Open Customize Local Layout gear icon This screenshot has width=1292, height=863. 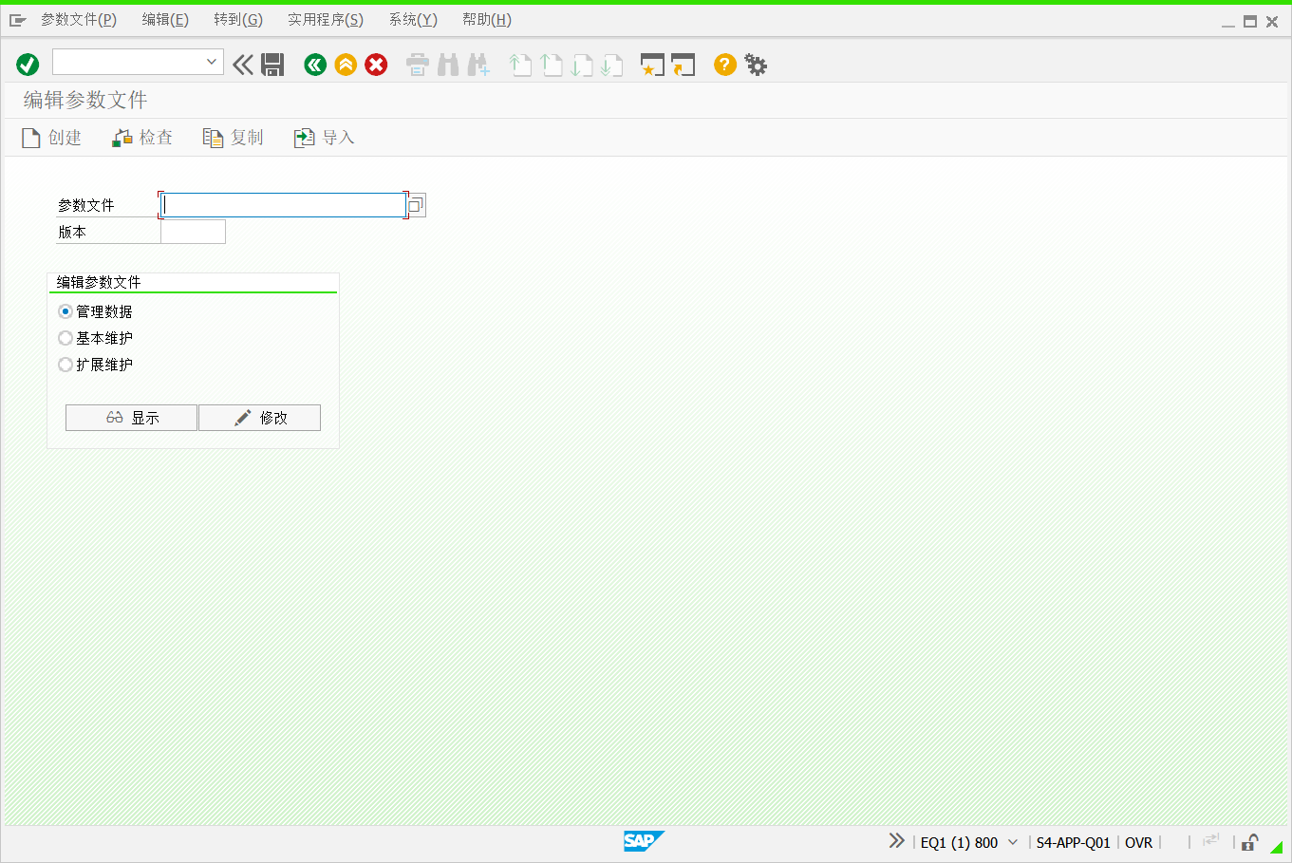(x=756, y=65)
